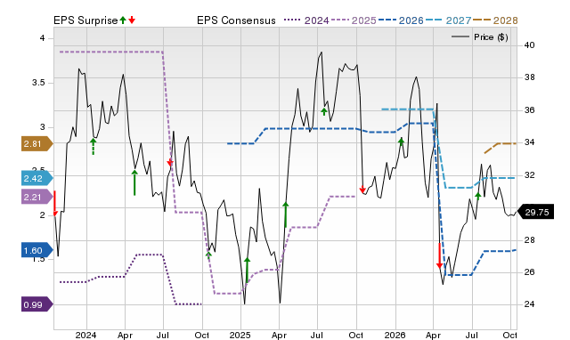Click the green up arrow in legend

(123, 20)
